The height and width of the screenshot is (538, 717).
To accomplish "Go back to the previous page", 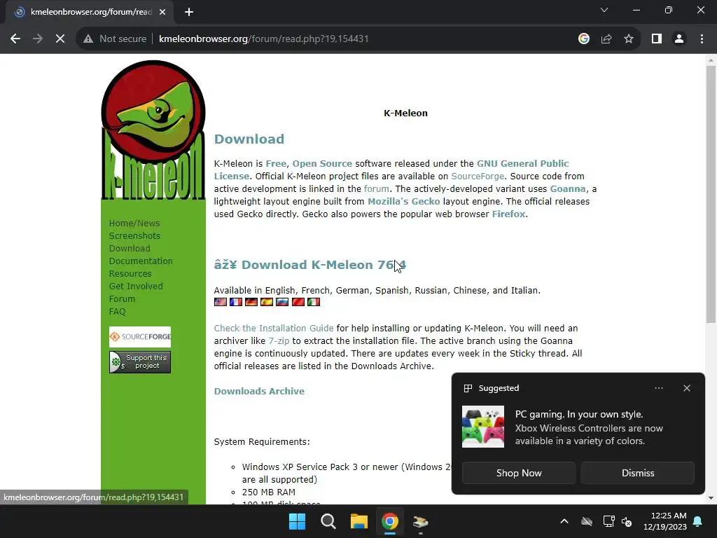I will [x=15, y=39].
